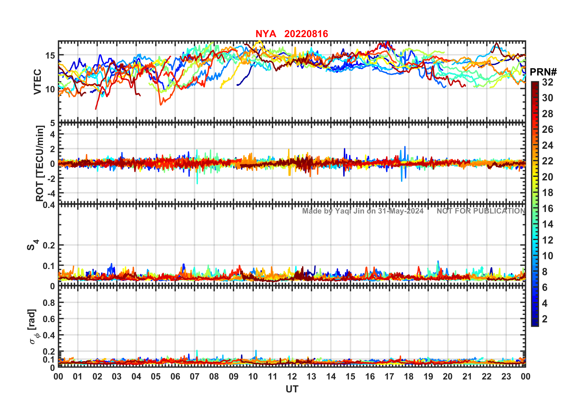The width and height of the screenshot is (584, 408).
Task: Click x-axis tick label '23'
Action: [506, 376]
